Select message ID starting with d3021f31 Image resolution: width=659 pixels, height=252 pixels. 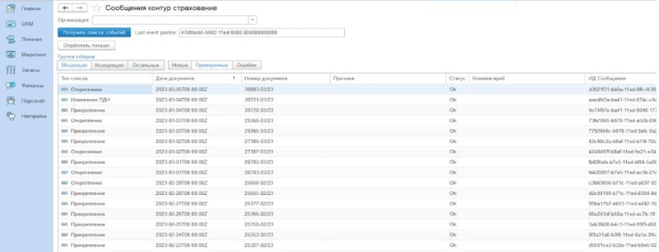(x=622, y=89)
